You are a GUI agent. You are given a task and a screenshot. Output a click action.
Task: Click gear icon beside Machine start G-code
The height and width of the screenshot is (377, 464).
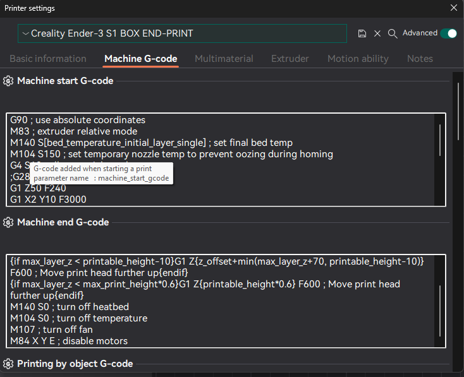coord(8,81)
